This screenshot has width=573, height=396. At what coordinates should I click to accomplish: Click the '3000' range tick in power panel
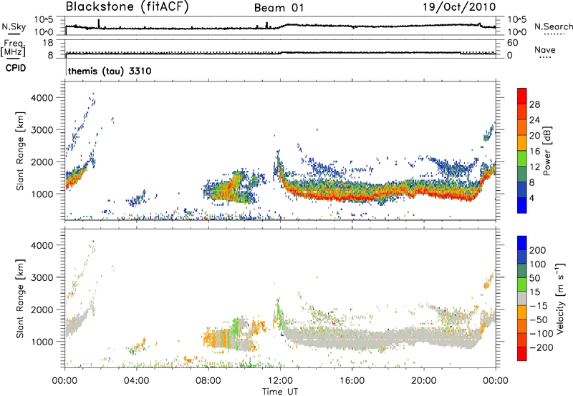[x=42, y=130]
